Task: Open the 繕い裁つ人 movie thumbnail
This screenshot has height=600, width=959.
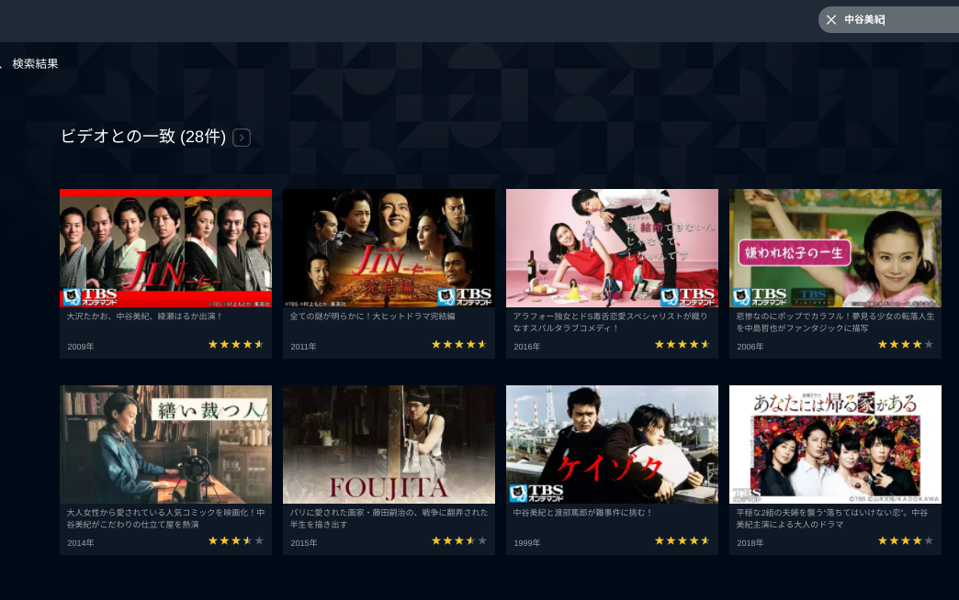Action: pyautogui.click(x=165, y=444)
